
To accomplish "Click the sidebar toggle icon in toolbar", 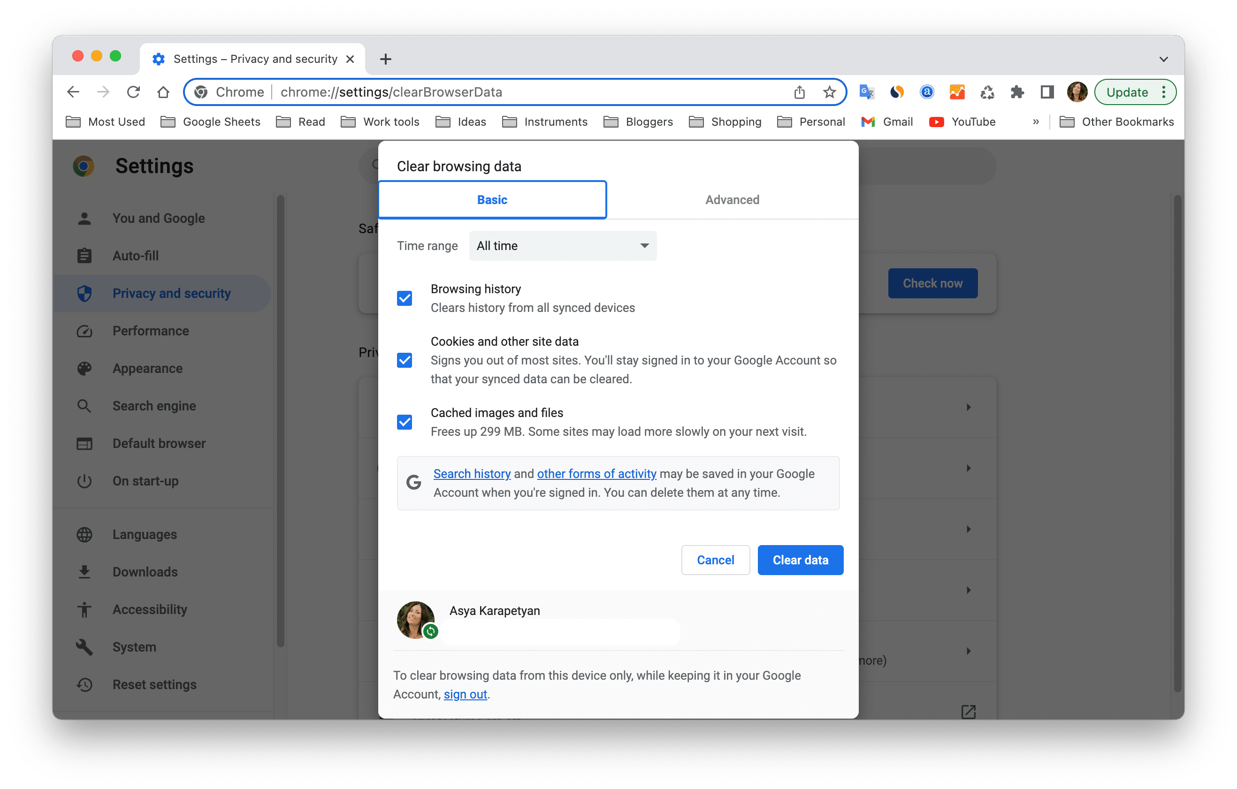I will pyautogui.click(x=1047, y=92).
